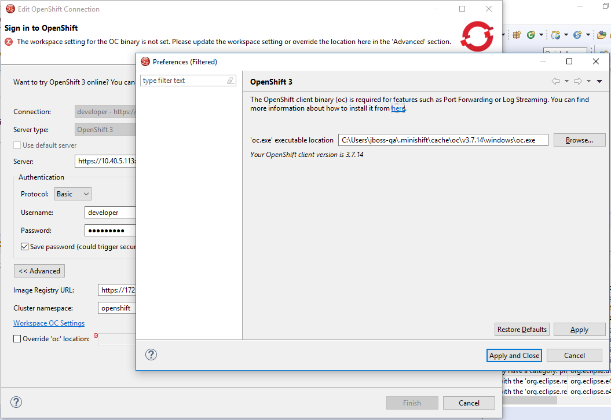Viewport: 611px width, 420px height.
Task: Open the Preferences view menu triangle
Action: (599, 81)
